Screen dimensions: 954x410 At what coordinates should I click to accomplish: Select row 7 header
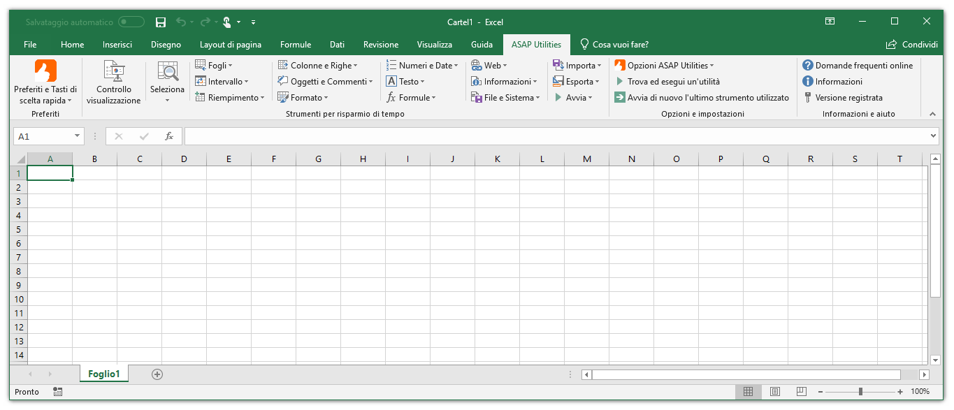20,257
